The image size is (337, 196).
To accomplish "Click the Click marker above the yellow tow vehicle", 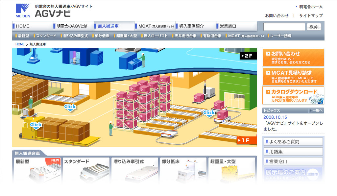I will click(x=36, y=126).
